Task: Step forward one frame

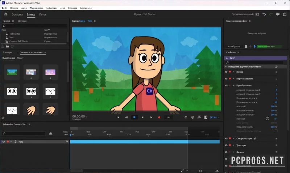Action: (x=151, y=117)
